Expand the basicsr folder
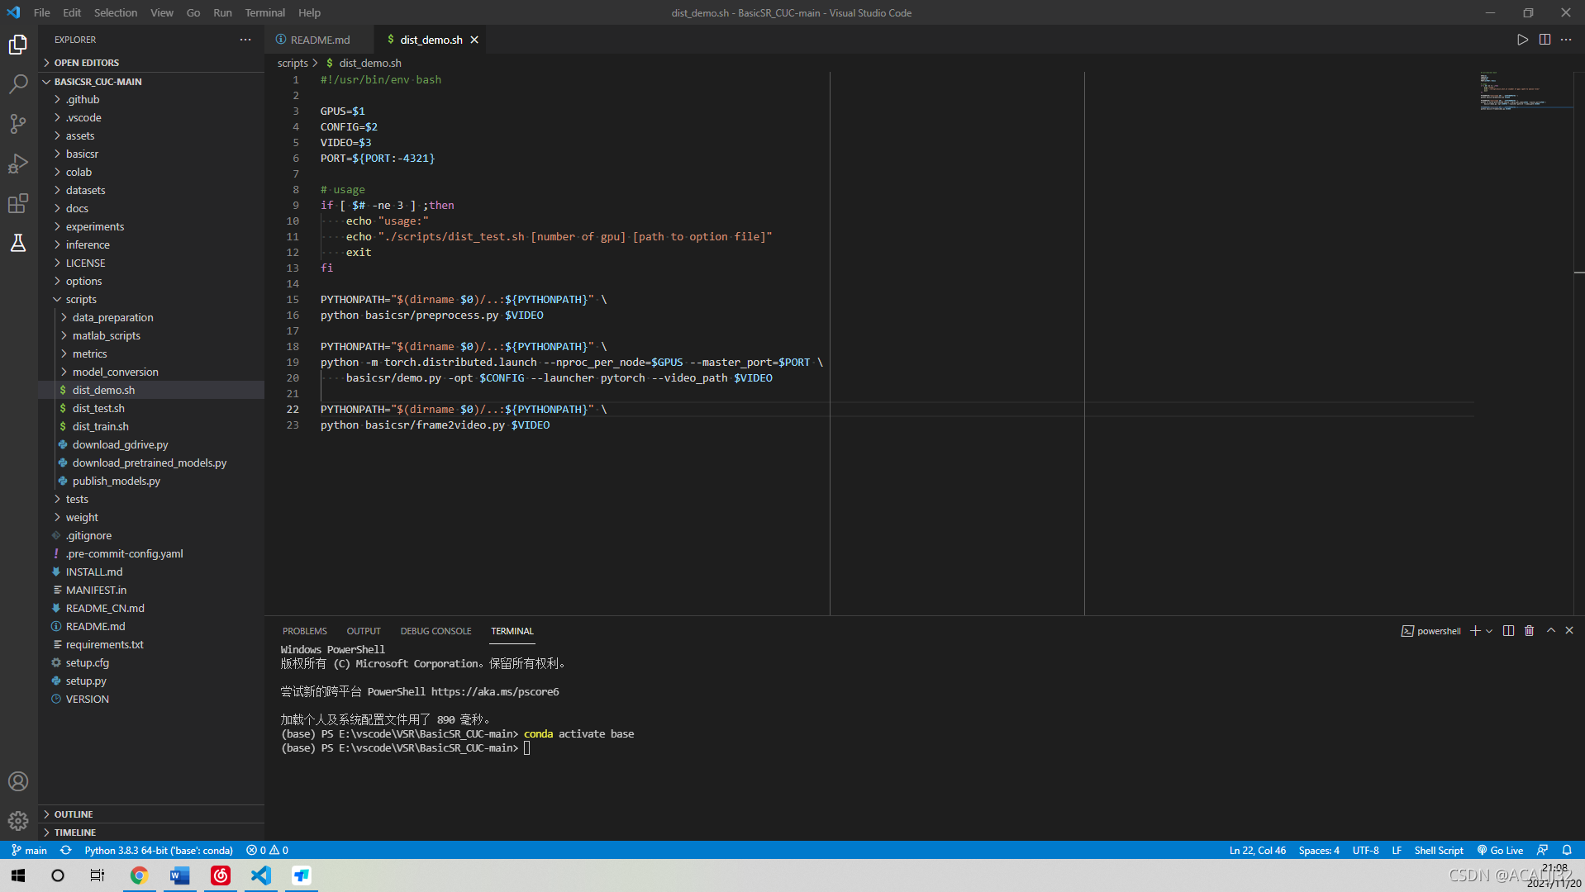Screen dimensions: 1585x892 tap(151, 154)
